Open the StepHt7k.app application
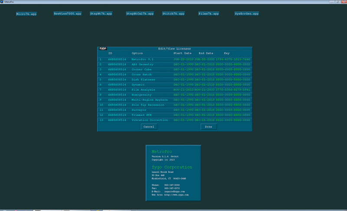Screen dimensions: 347x211 coord(101,14)
